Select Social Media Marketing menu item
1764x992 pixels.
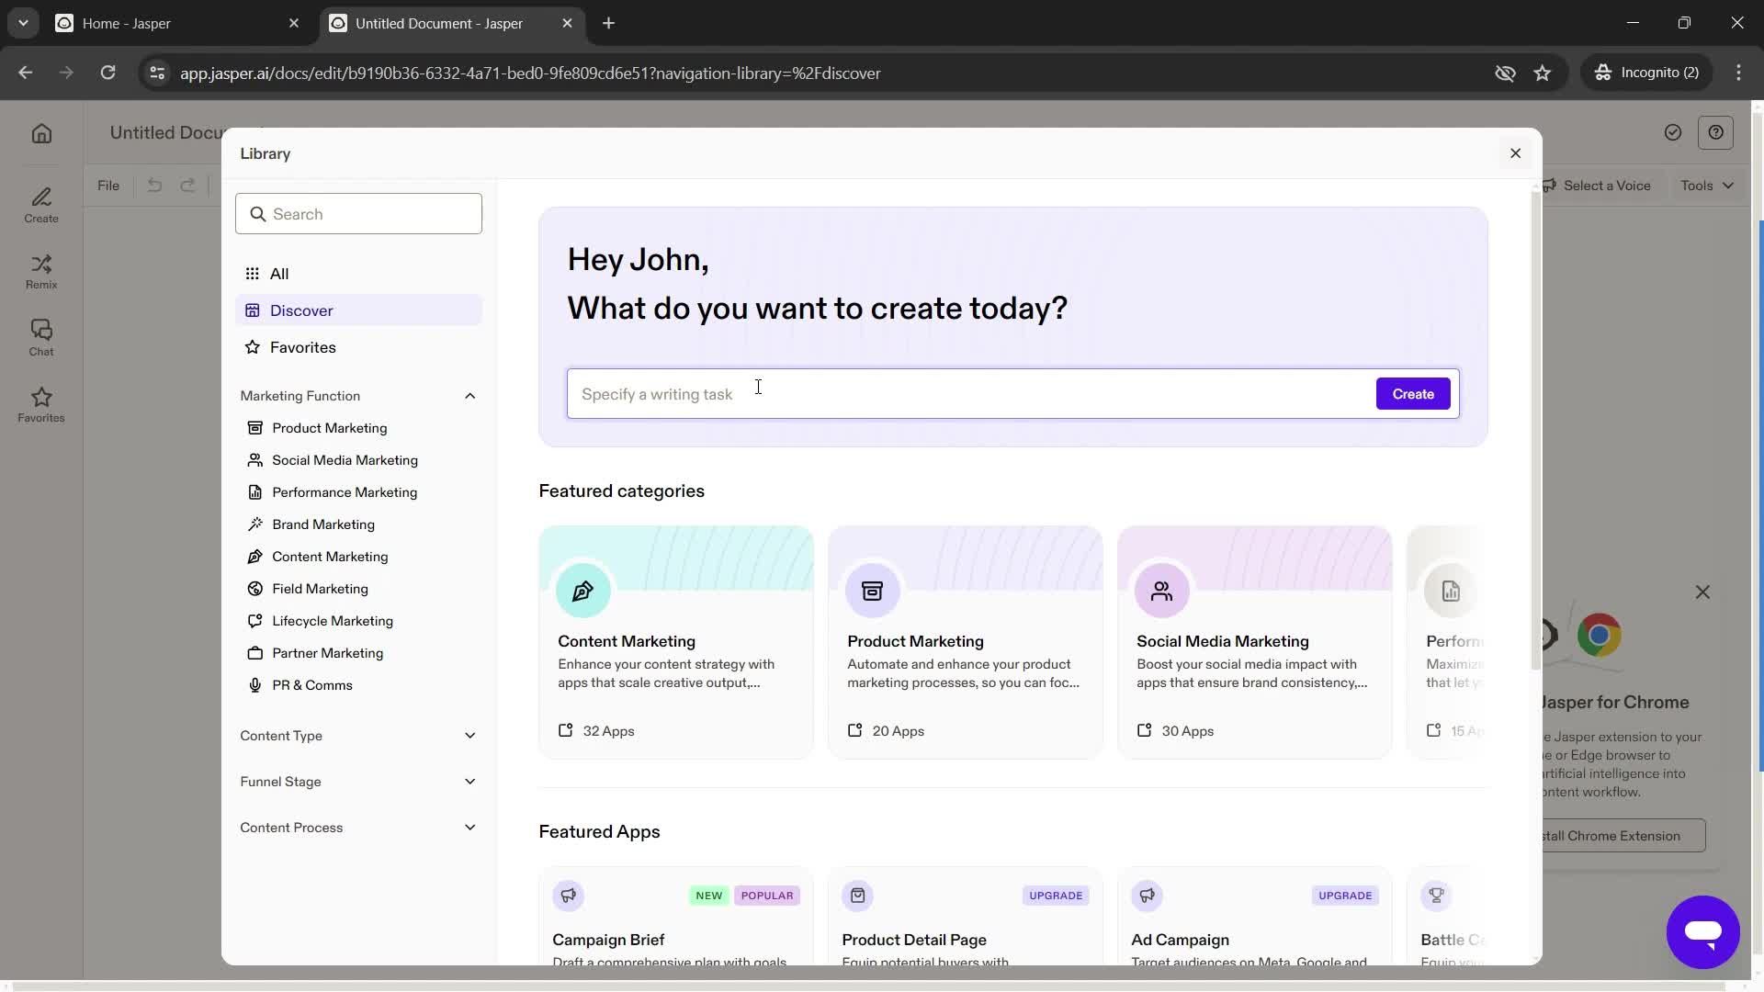click(x=345, y=459)
